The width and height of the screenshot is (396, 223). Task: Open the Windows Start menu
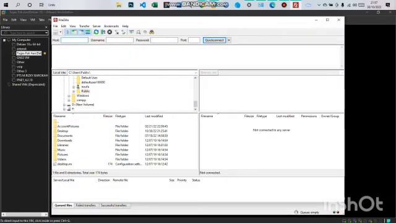6,5
